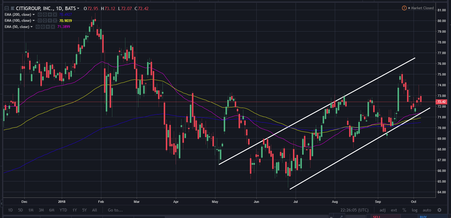Open chart settings gear in bottom bar

point(439,210)
